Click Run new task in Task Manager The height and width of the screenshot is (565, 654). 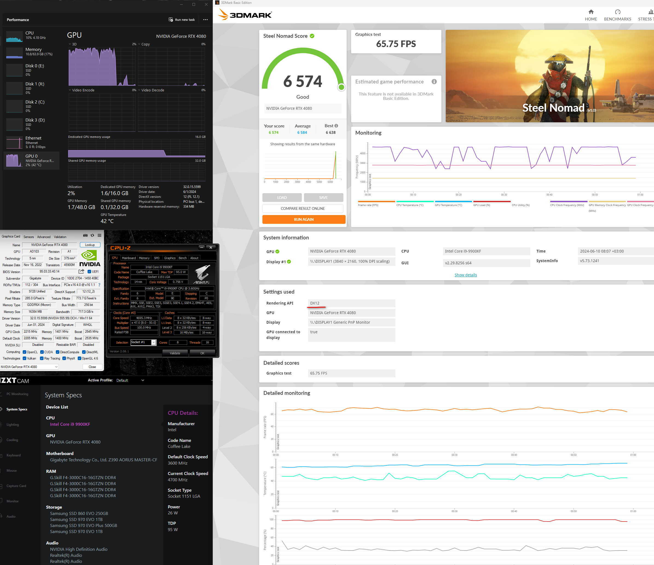point(182,20)
